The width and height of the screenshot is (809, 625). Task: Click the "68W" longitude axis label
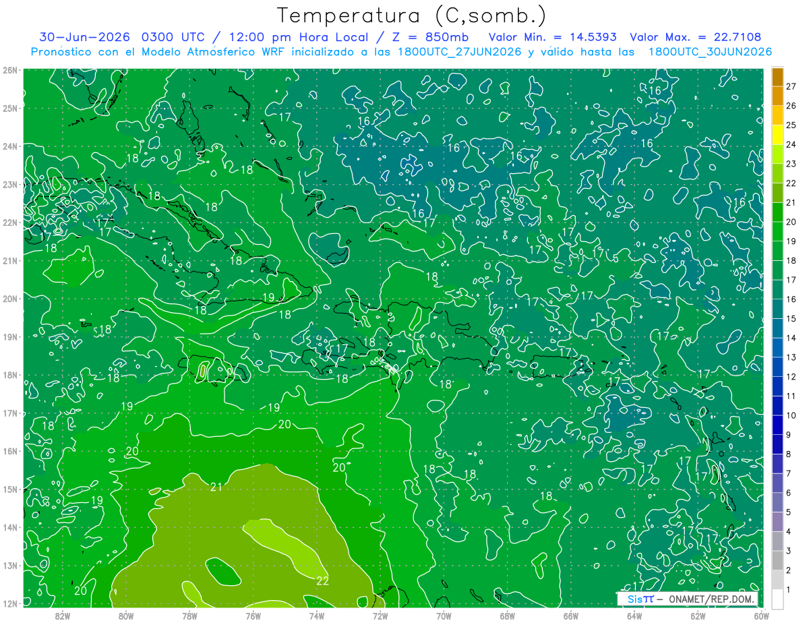click(508, 616)
